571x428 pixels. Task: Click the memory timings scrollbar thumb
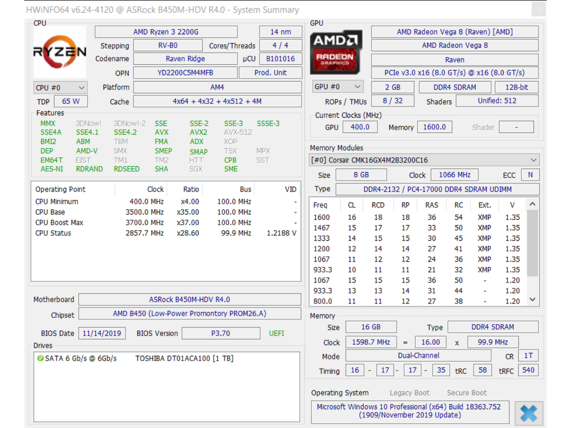point(532,243)
